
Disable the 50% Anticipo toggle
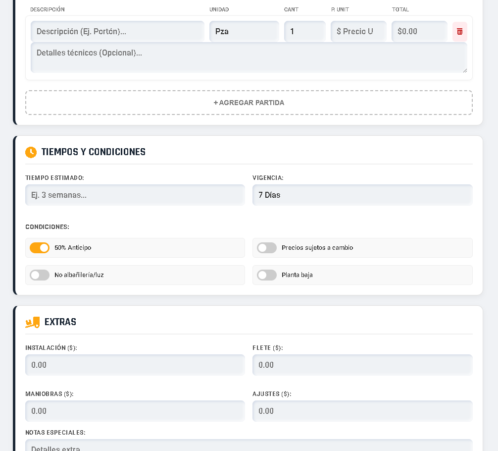tap(40, 248)
